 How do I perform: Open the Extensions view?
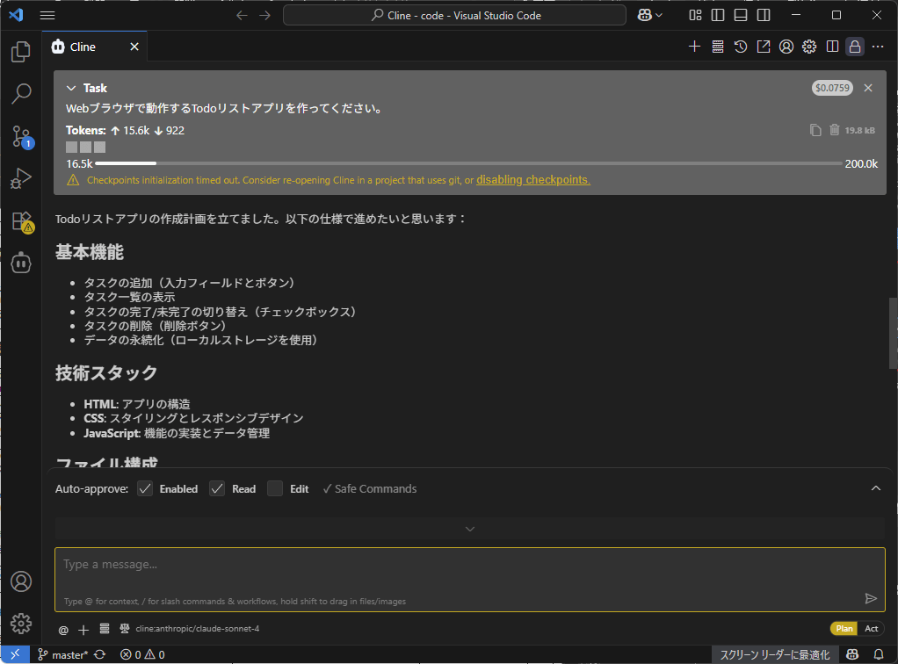point(21,220)
